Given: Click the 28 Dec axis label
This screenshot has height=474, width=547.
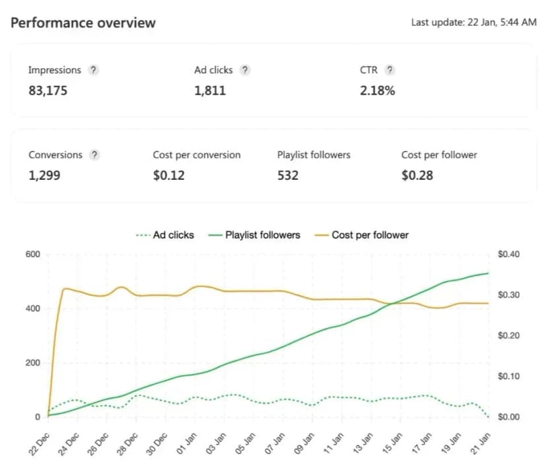Looking at the screenshot, I should point(128,444).
